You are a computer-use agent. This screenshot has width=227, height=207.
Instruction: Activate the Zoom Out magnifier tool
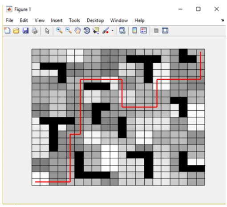click(x=69, y=31)
